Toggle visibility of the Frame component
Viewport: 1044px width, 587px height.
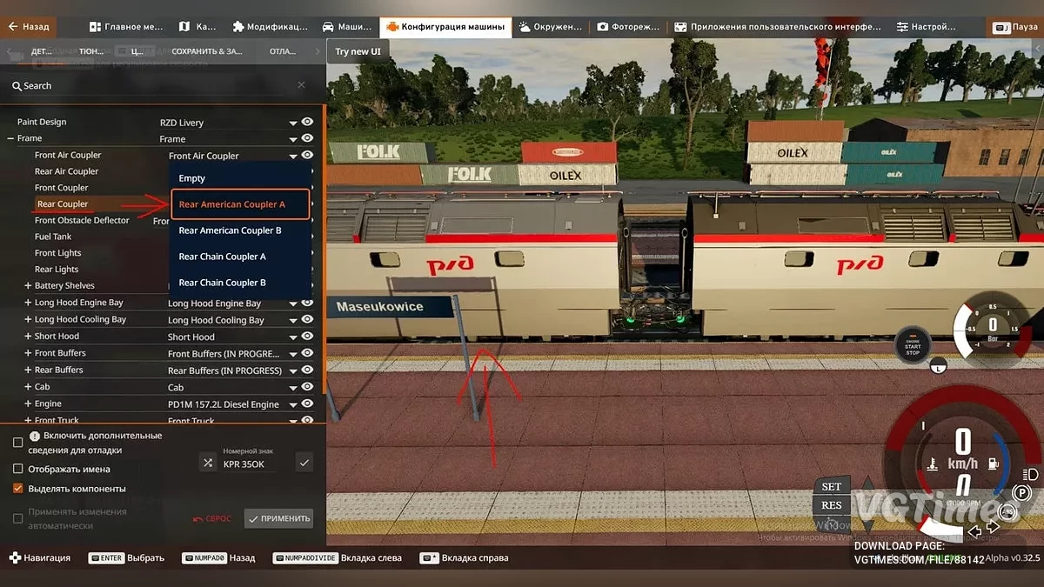(306, 138)
